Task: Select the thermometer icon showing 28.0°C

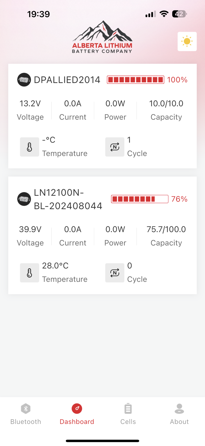Action: (x=29, y=273)
